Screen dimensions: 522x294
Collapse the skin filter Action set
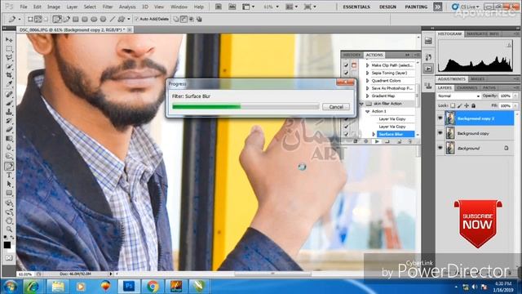pyautogui.click(x=361, y=104)
